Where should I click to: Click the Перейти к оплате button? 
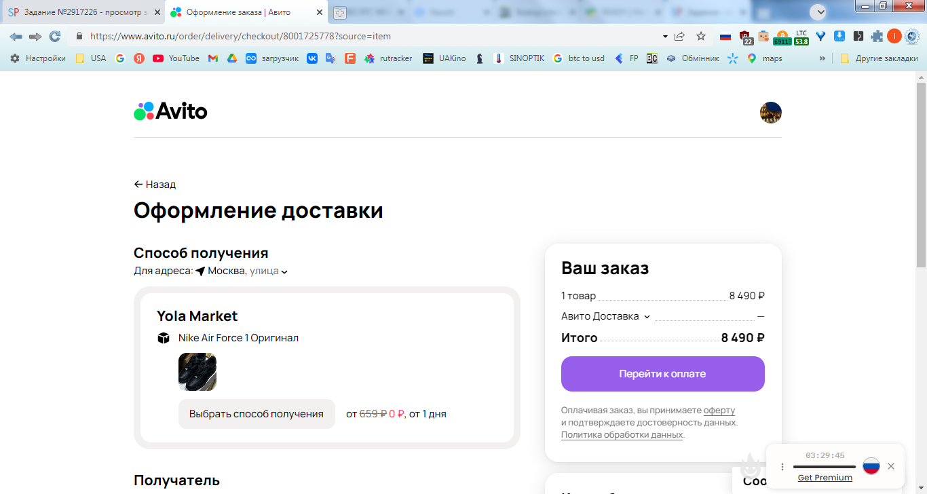pyautogui.click(x=663, y=374)
